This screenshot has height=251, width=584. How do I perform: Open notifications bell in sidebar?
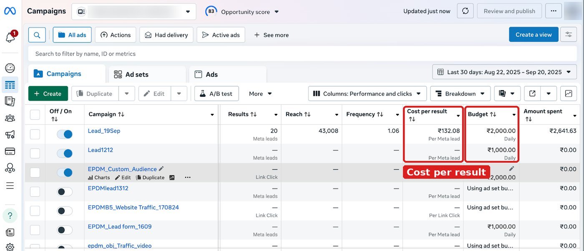[10, 37]
